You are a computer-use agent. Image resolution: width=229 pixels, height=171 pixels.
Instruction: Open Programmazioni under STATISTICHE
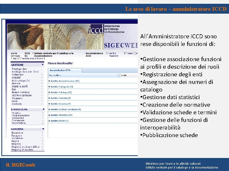click(21, 115)
